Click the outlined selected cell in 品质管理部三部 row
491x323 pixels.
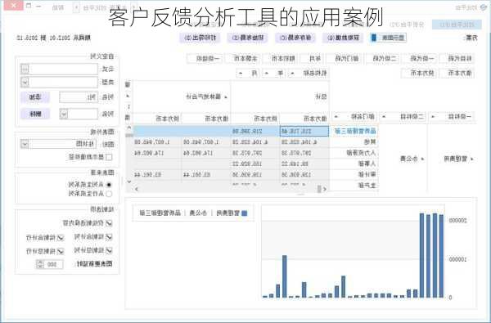304,132
